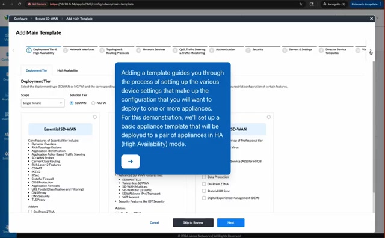This screenshot has width=385, height=238.
Task: Enable the Stateful HA Sync checkbox
Action: click(x=204, y=191)
